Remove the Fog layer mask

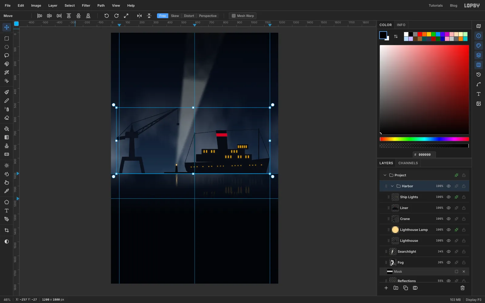(464, 271)
